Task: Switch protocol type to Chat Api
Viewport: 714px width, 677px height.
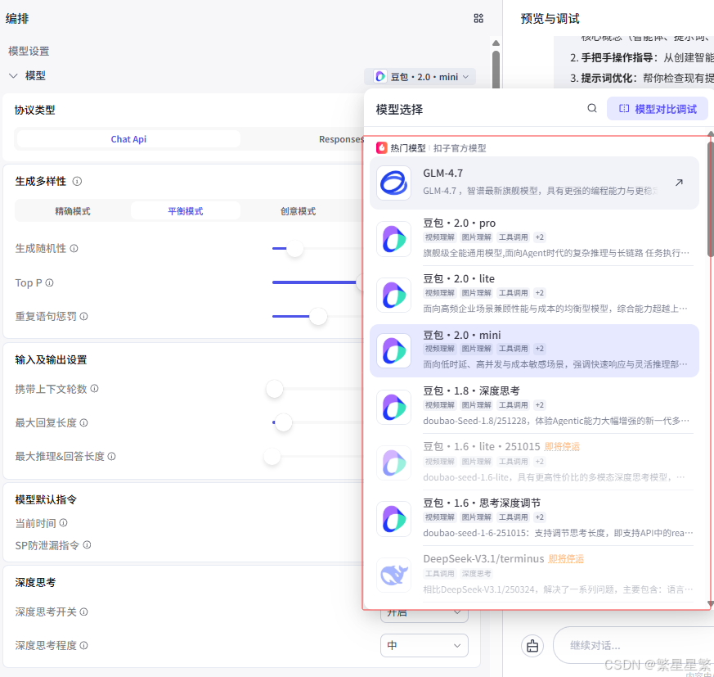Action: click(128, 139)
